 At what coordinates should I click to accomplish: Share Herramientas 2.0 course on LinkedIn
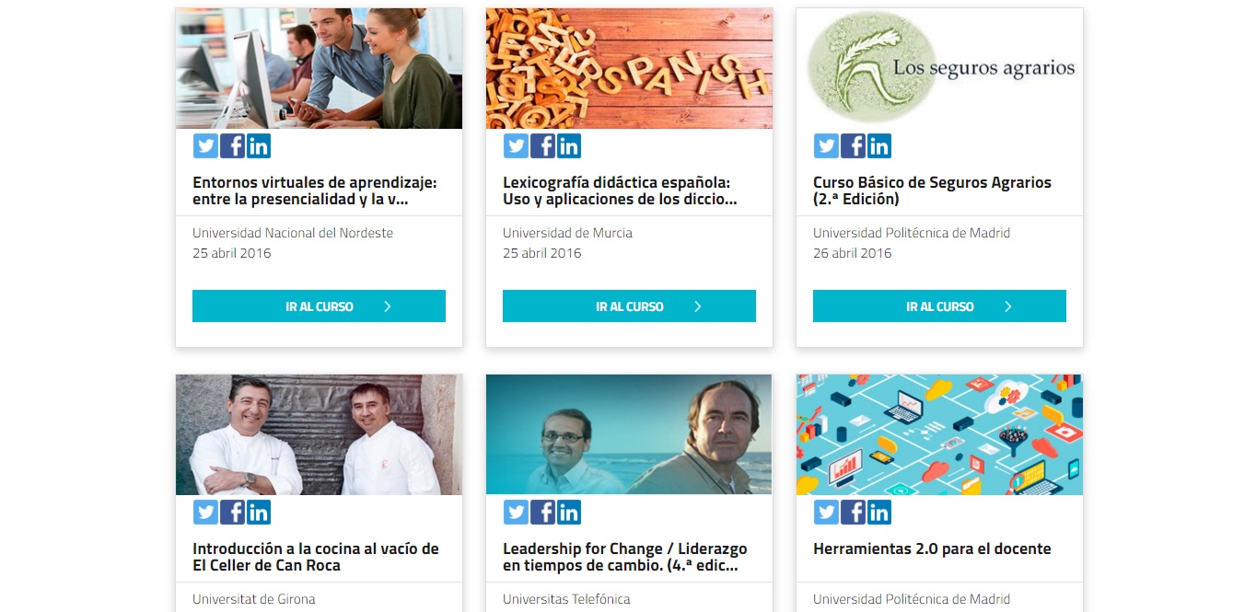tap(879, 512)
